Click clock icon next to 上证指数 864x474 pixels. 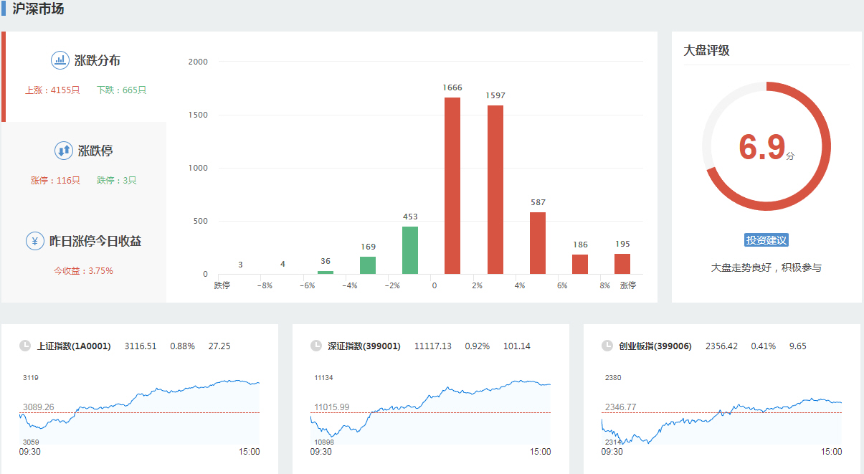point(25,346)
